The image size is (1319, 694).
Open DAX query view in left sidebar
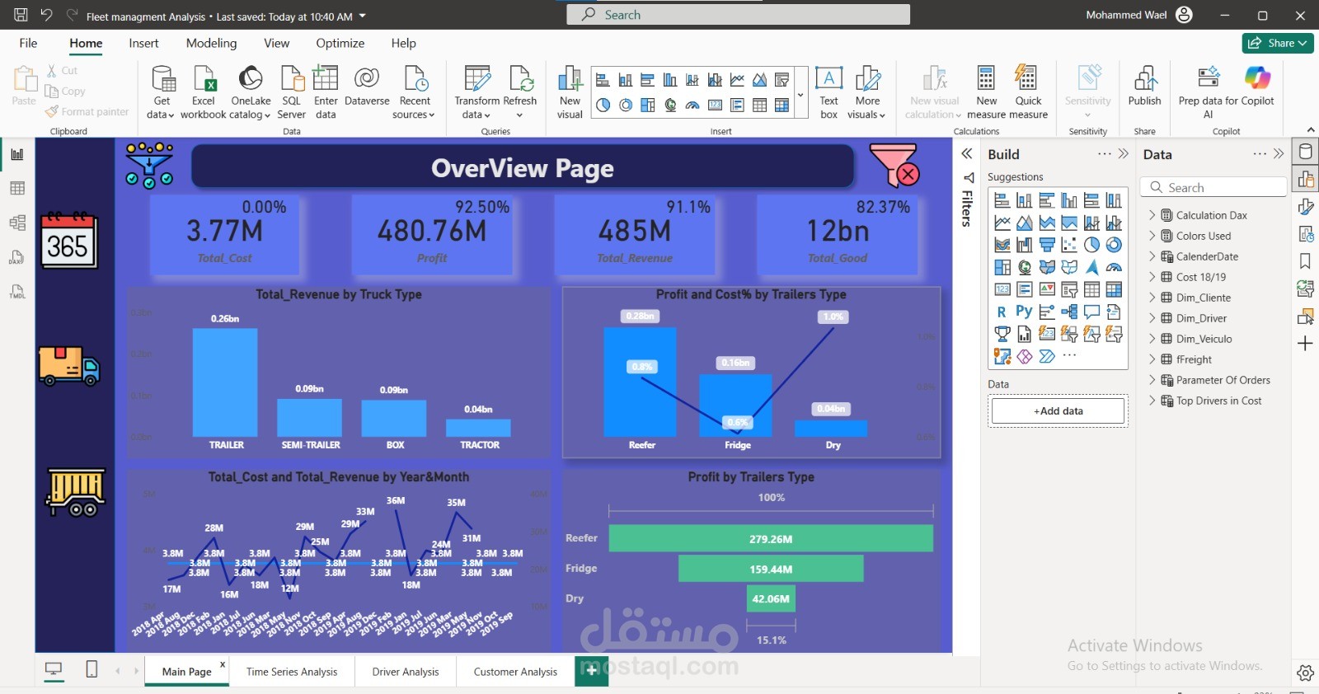pos(16,257)
